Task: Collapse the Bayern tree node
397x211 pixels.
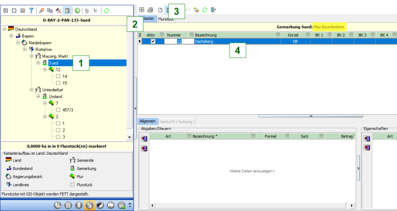Action: (x=11, y=36)
